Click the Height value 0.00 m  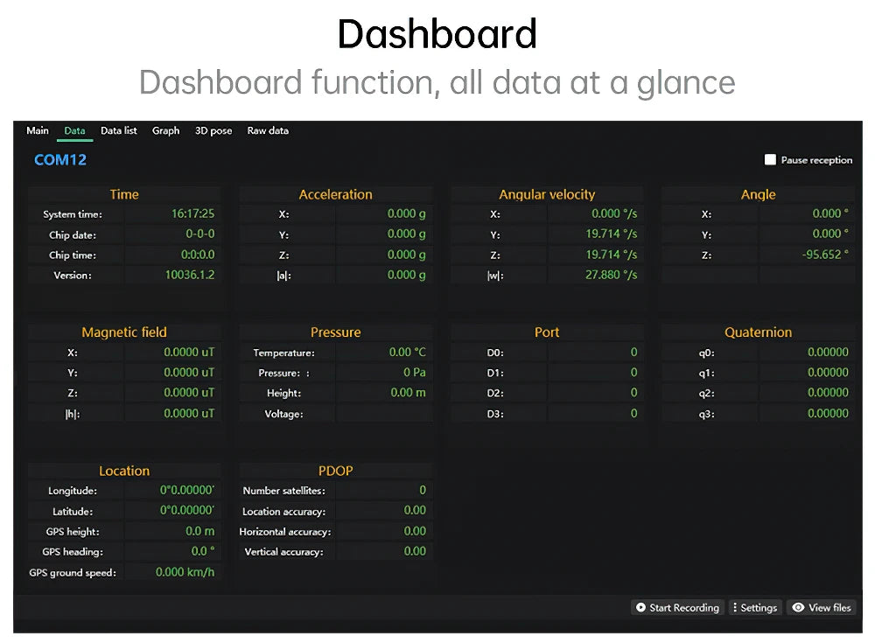408,393
